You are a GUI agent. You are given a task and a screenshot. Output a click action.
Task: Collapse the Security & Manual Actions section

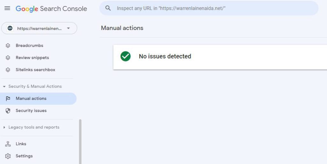pyautogui.click(x=33, y=86)
